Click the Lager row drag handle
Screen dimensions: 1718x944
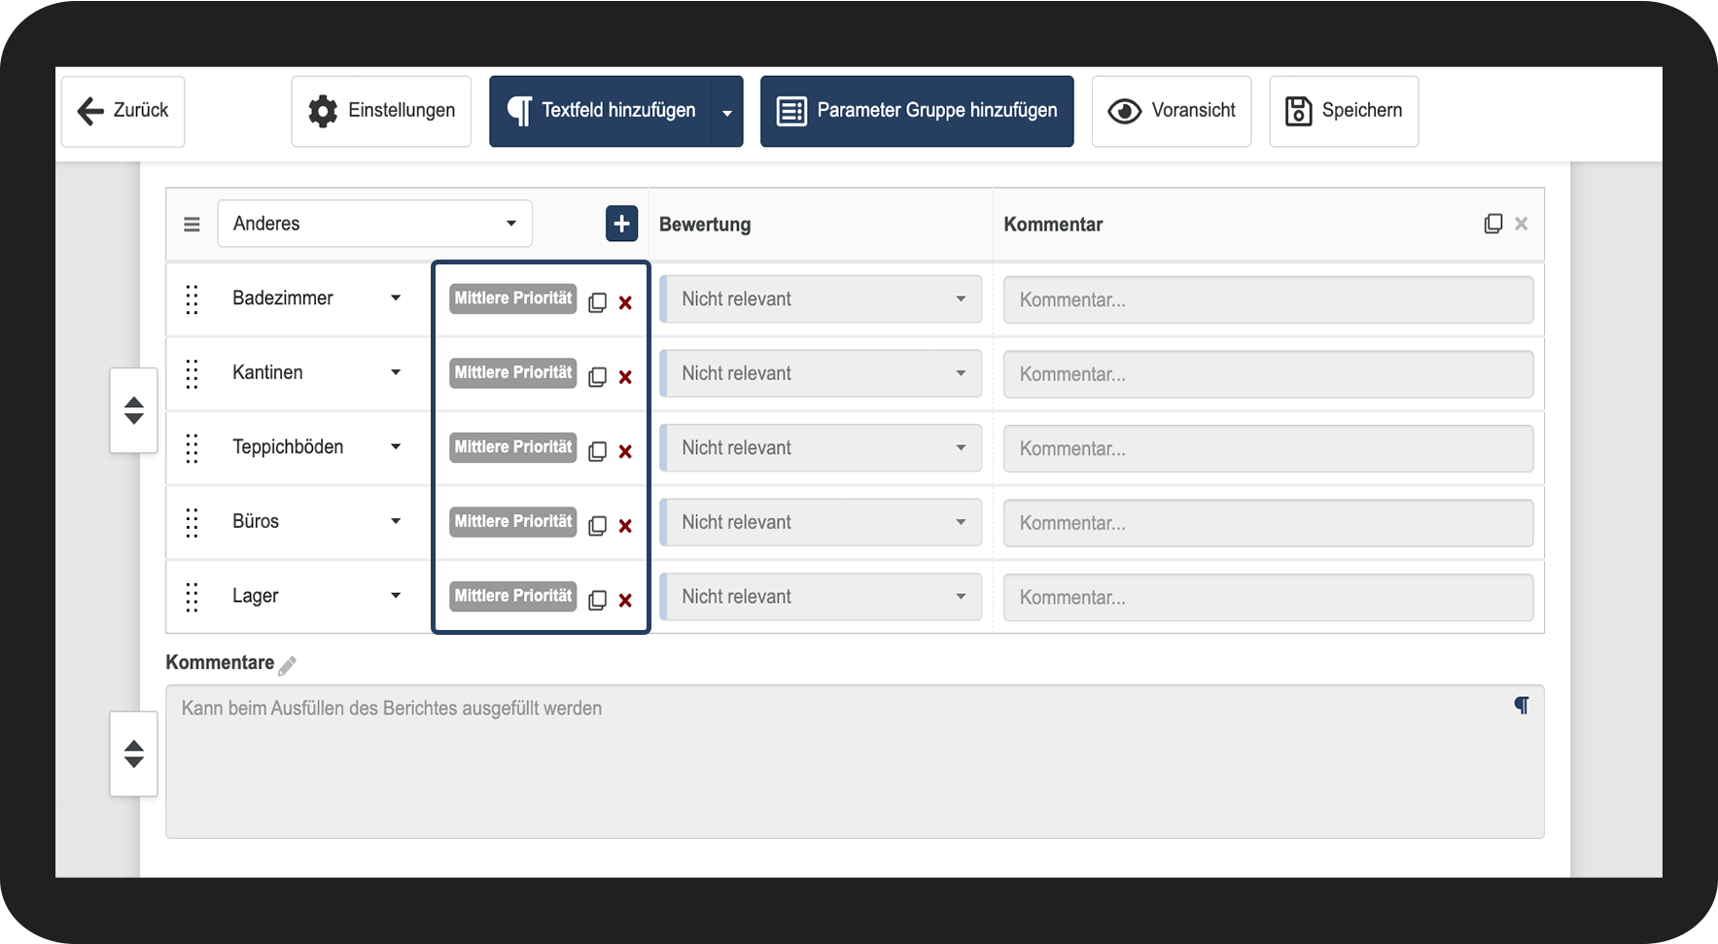pyautogui.click(x=192, y=597)
